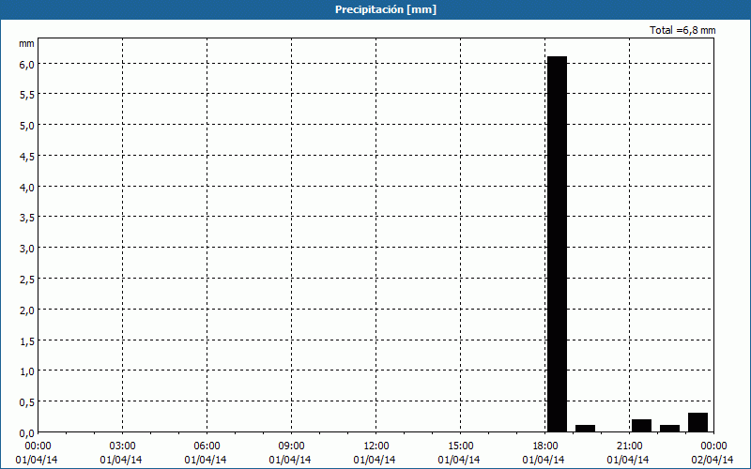Click the last bar before 02/04/14 midnight

(x=697, y=422)
